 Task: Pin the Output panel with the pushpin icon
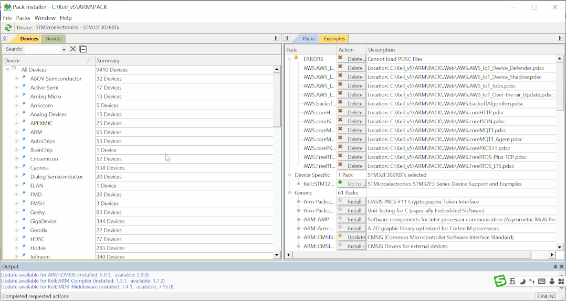pyautogui.click(x=555, y=266)
